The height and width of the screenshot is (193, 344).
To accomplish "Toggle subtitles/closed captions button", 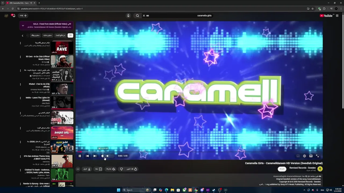I will tap(298, 156).
